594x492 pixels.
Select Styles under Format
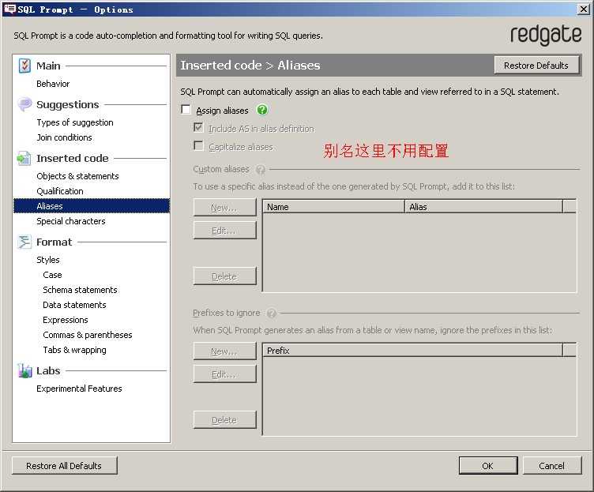[48, 260]
